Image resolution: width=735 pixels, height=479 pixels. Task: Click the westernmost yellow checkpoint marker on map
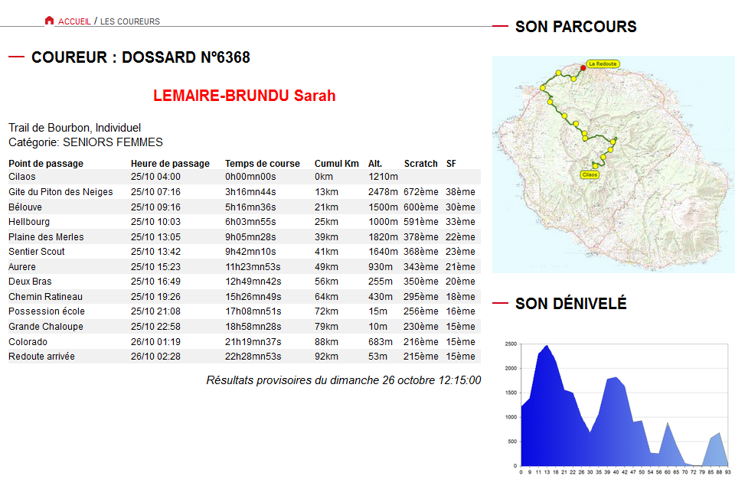coord(543,88)
